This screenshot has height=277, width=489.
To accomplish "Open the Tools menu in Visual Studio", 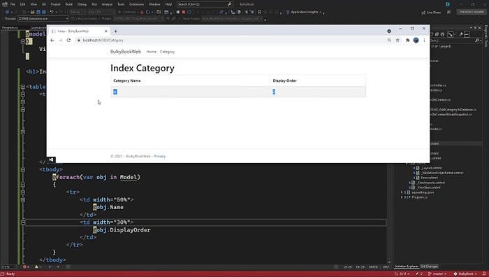I will click(x=121, y=4).
